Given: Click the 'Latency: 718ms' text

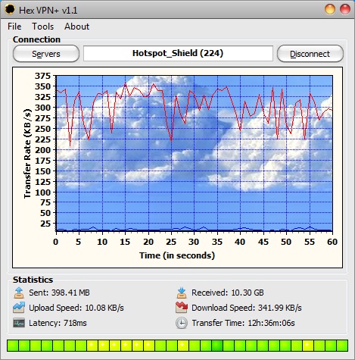Looking at the screenshot, I should [x=58, y=323].
